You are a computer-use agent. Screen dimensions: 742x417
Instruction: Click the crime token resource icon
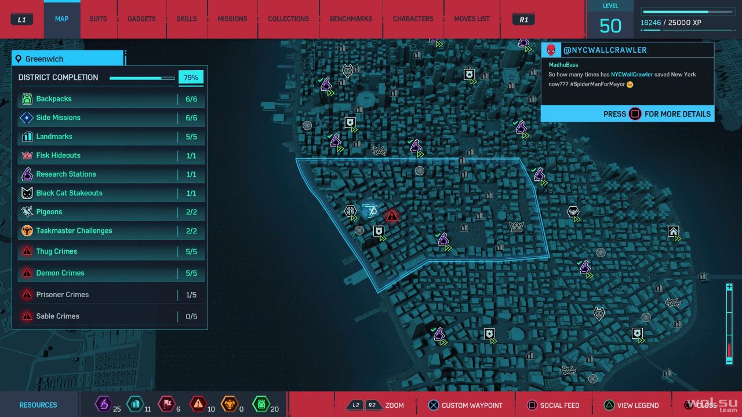[x=198, y=404]
